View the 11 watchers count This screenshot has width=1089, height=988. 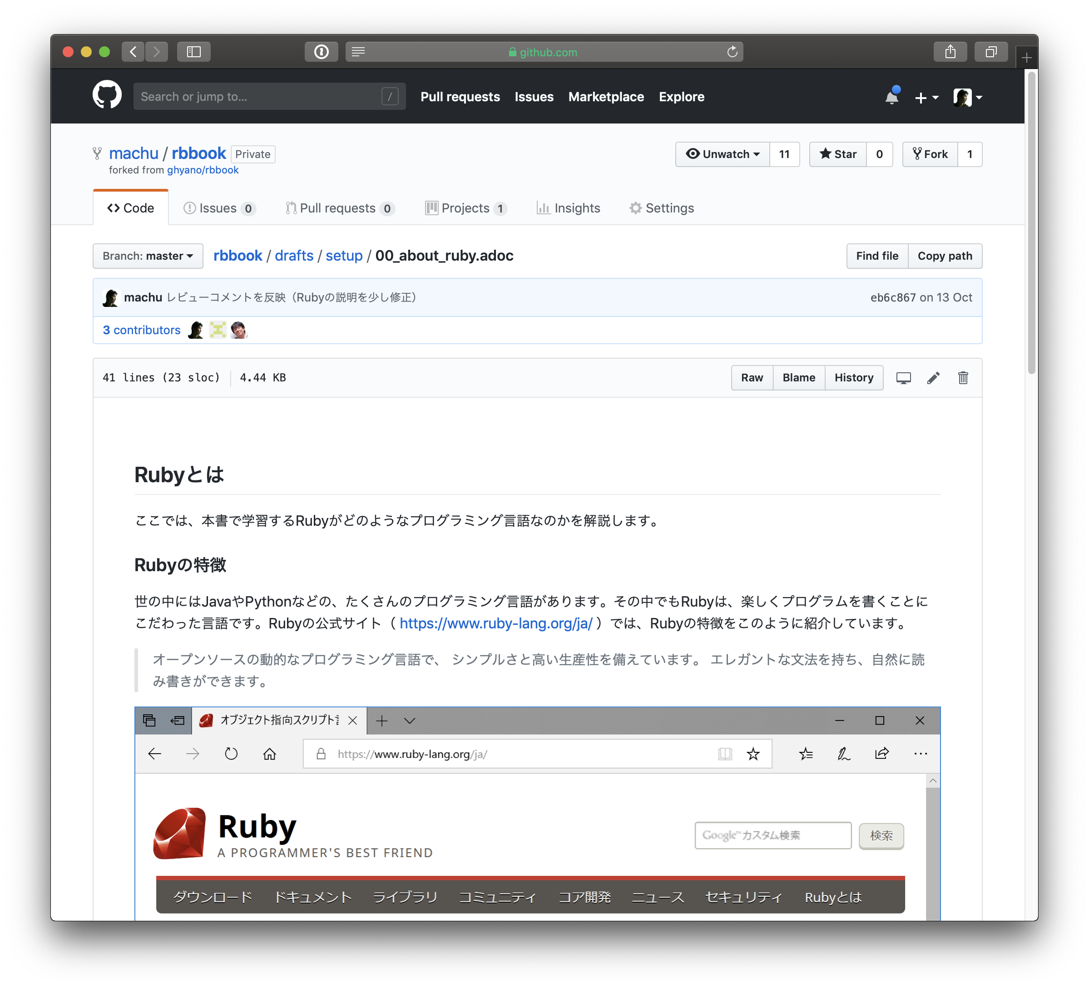click(x=784, y=154)
